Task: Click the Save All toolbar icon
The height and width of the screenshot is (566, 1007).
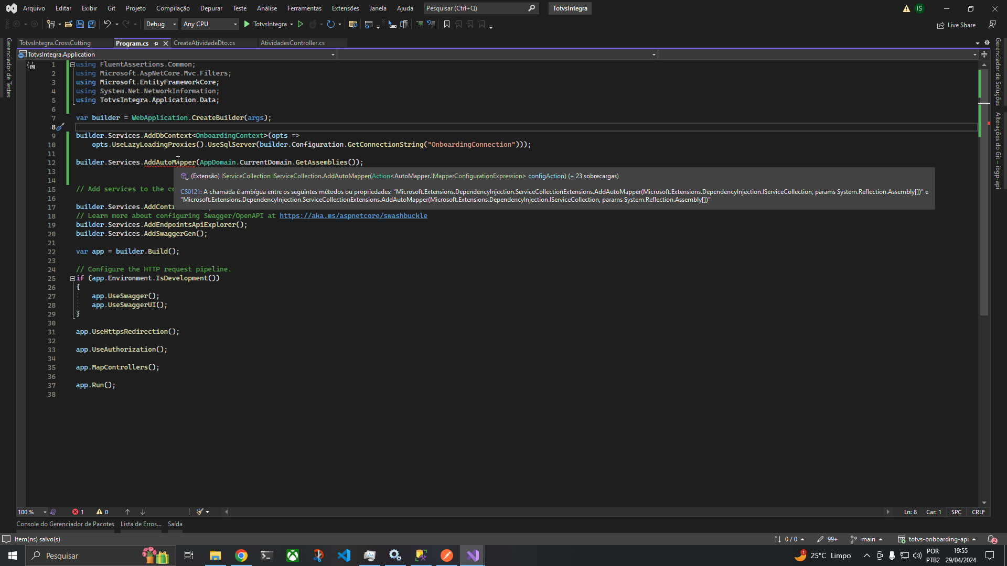Action: tap(91, 24)
